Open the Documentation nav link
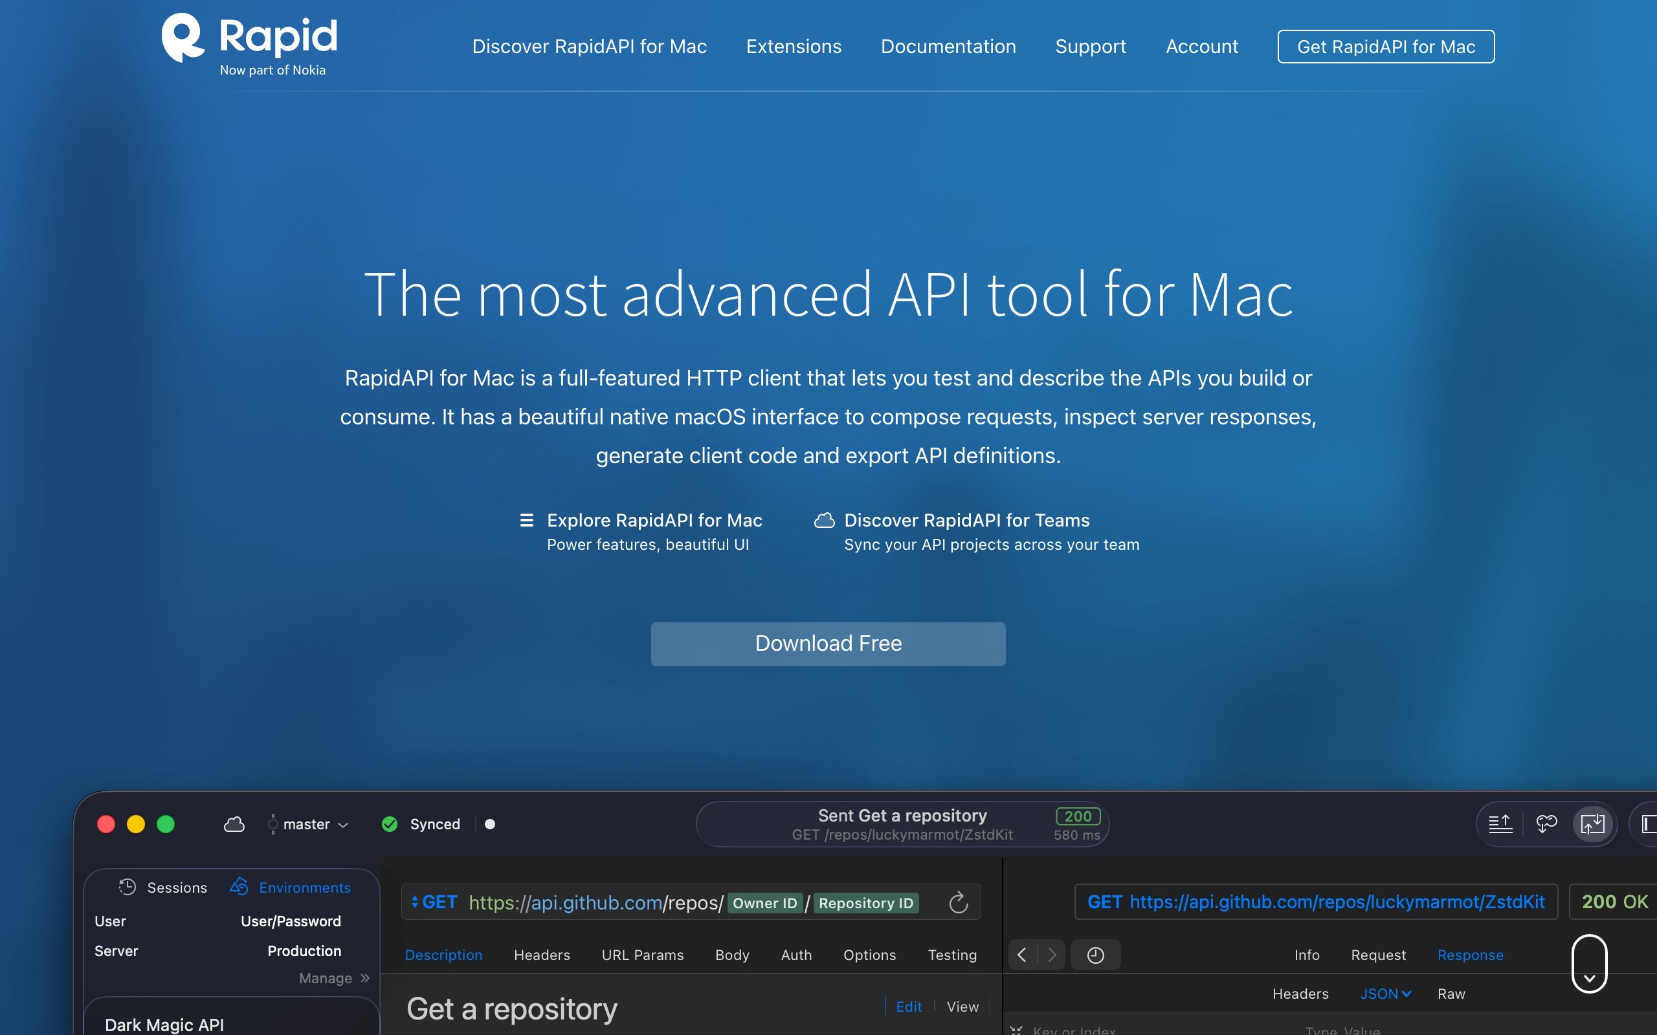Image resolution: width=1657 pixels, height=1035 pixels. (948, 47)
